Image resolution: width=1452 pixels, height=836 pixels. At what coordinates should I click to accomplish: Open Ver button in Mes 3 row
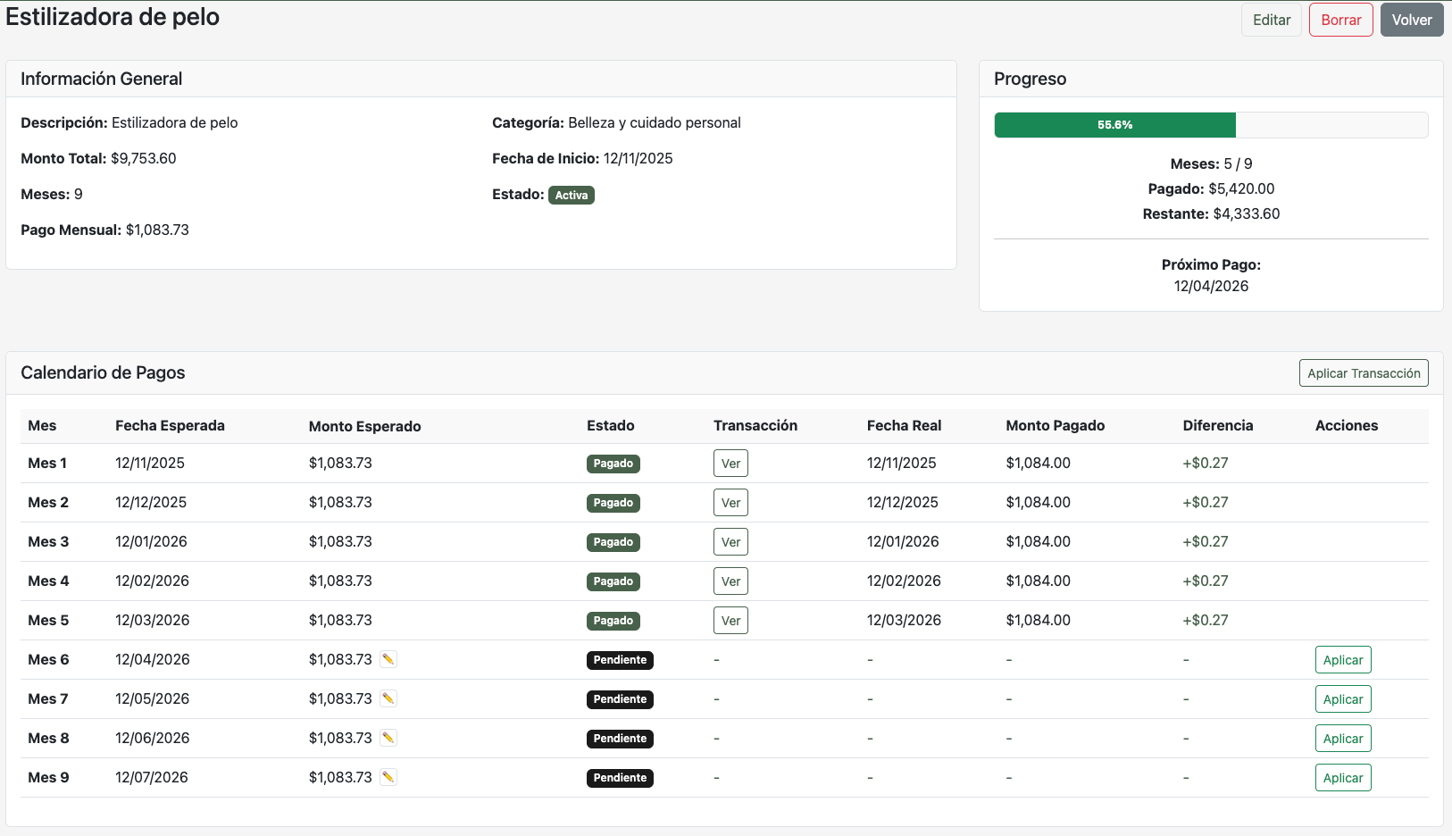(x=730, y=542)
